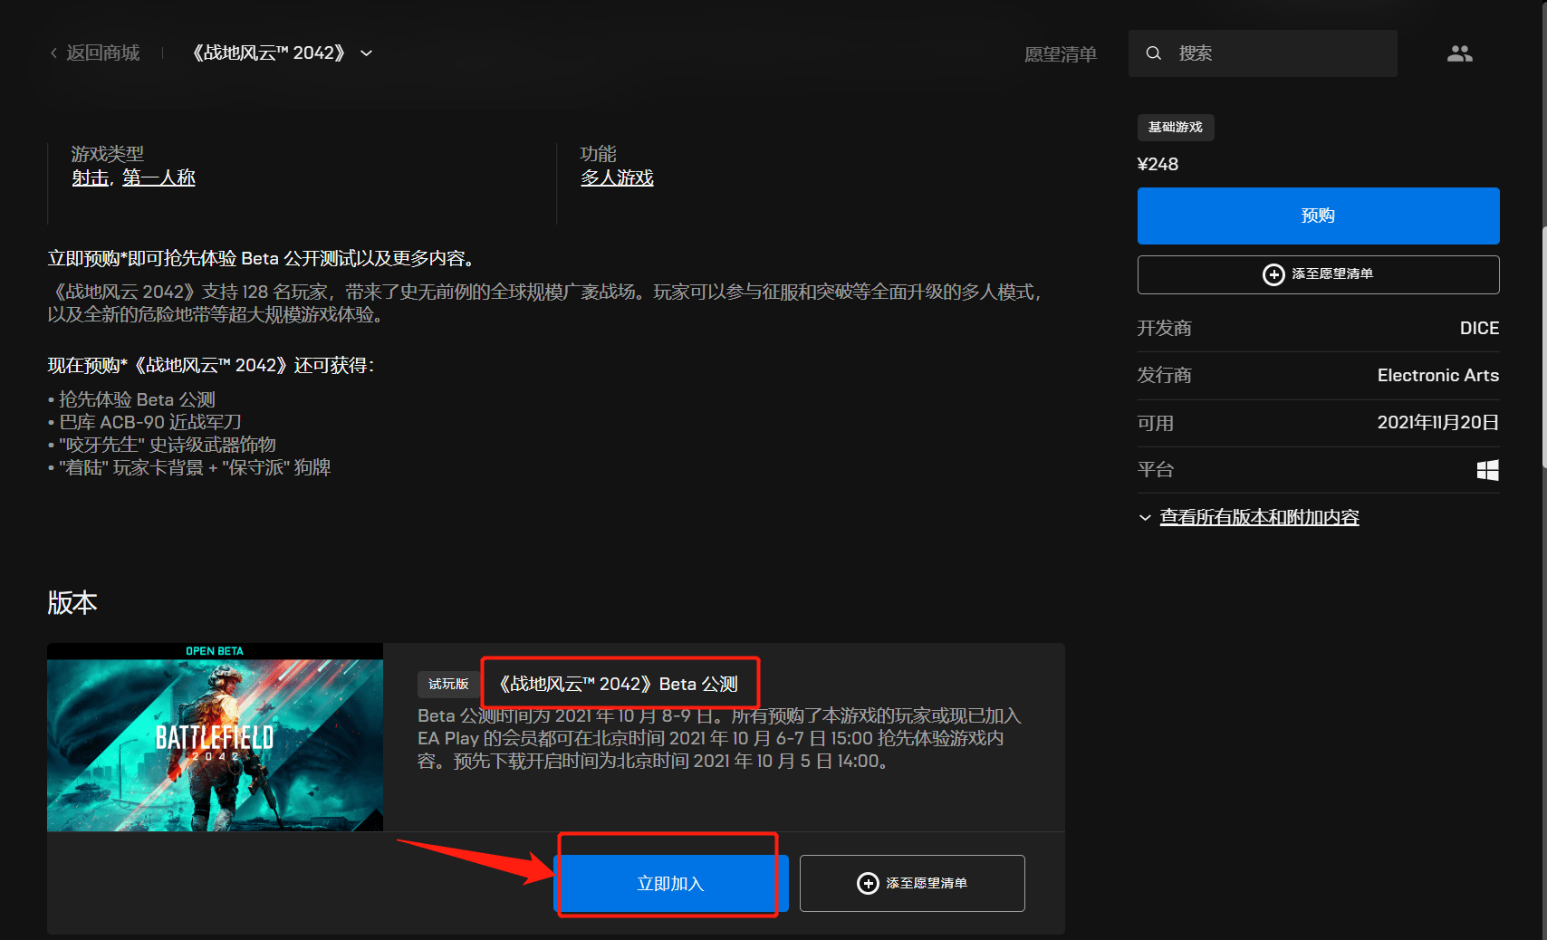The width and height of the screenshot is (1547, 940).
Task: Click the 版本 section heading
Action: (x=72, y=602)
